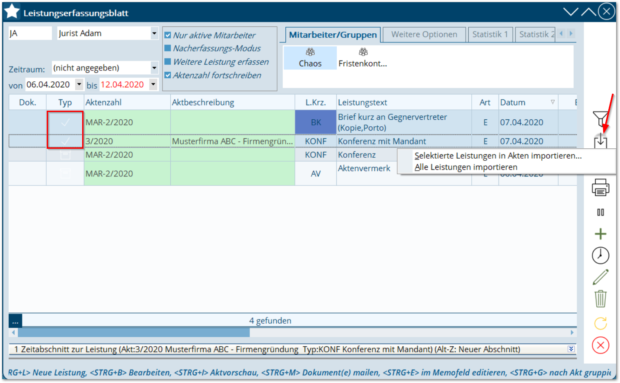Switch to Statistik 1 tab
The image size is (620, 383).
coord(490,35)
